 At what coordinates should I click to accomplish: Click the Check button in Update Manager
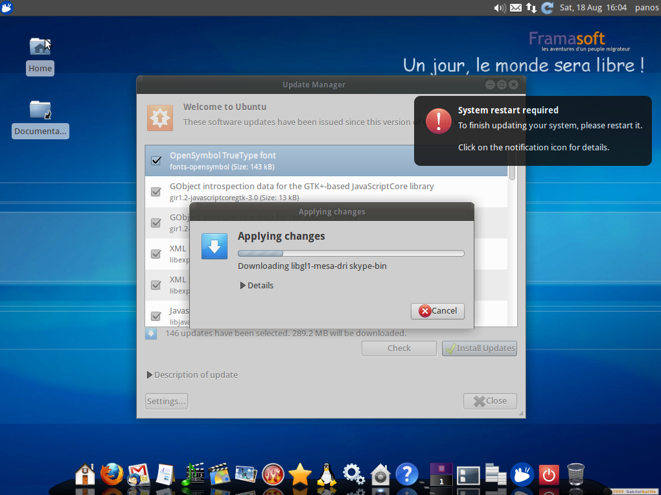(x=399, y=349)
